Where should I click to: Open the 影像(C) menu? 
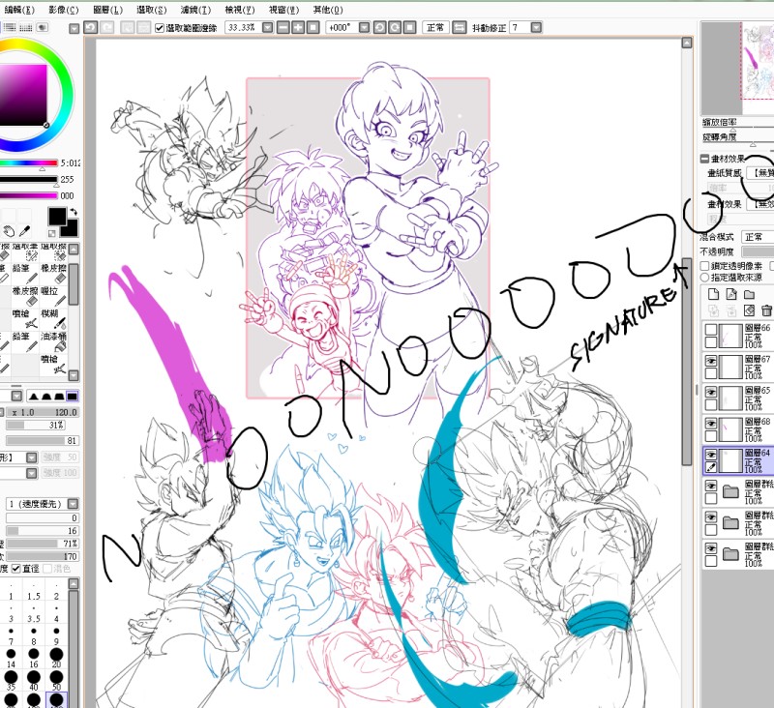pyautogui.click(x=64, y=10)
